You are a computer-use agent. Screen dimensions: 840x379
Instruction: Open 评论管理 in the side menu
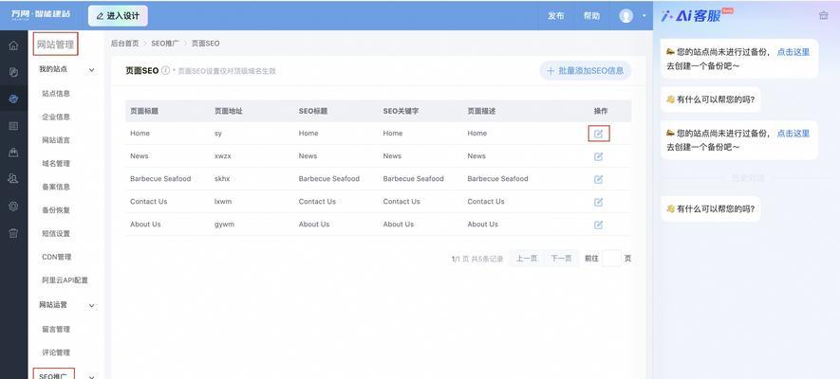click(x=56, y=352)
